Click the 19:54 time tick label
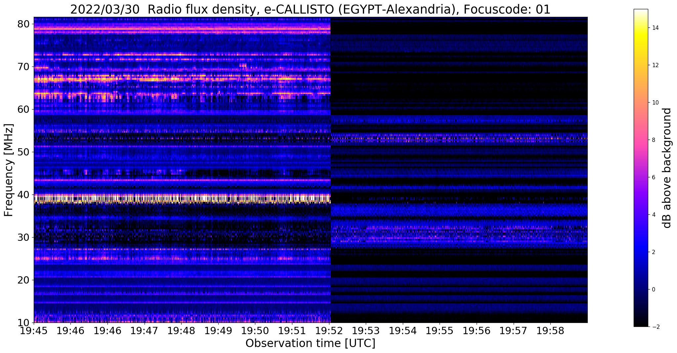This screenshot has width=677, height=353. 403,331
